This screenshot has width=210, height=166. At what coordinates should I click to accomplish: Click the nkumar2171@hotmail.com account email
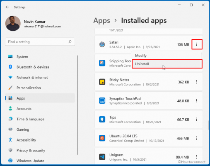click(x=42, y=26)
